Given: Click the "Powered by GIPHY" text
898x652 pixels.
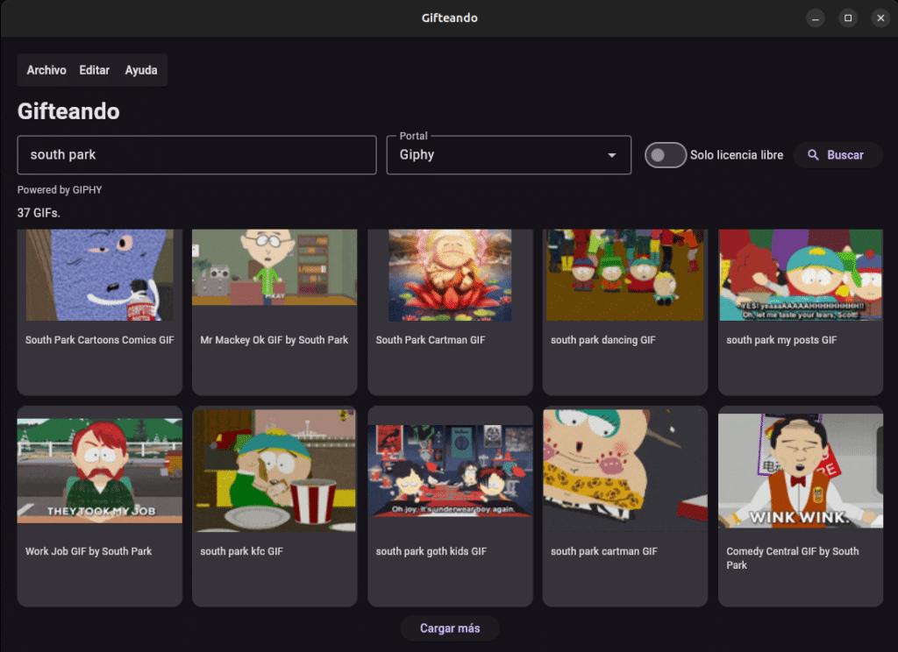Looking at the screenshot, I should click(x=60, y=190).
